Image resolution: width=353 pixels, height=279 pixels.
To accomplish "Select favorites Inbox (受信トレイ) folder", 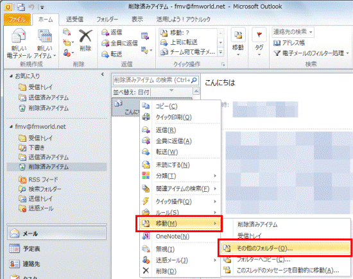I will pos(35,87).
